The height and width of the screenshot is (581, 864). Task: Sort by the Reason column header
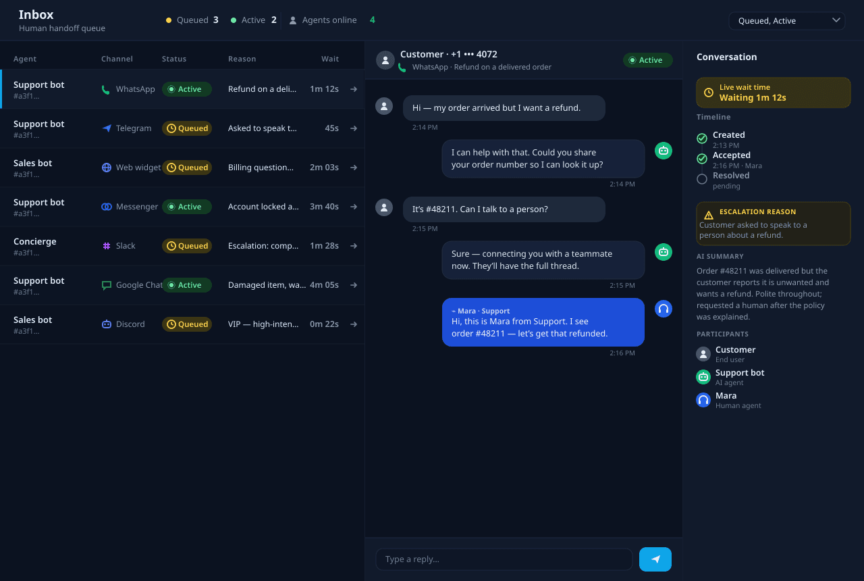(242, 59)
